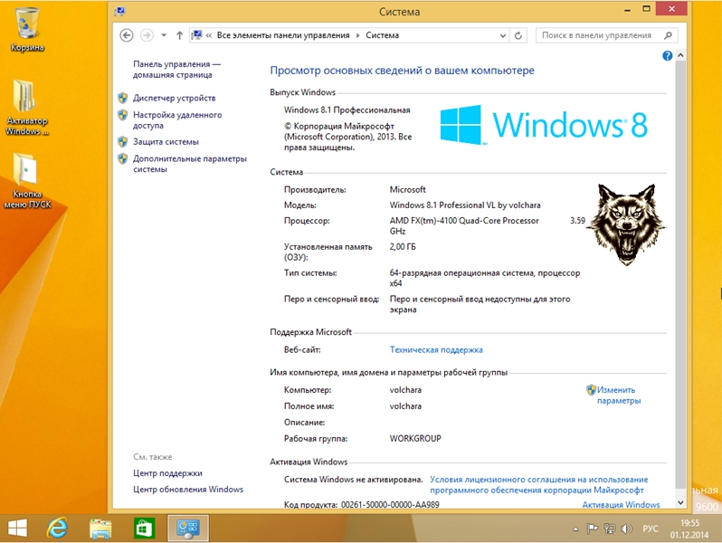Select Все элементы панели управления breadcrumb
Image resolution: width=722 pixels, height=543 pixels.
[282, 35]
